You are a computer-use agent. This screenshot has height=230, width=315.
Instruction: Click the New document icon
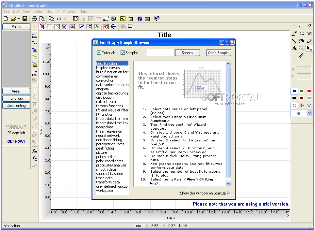click(x=6, y=19)
